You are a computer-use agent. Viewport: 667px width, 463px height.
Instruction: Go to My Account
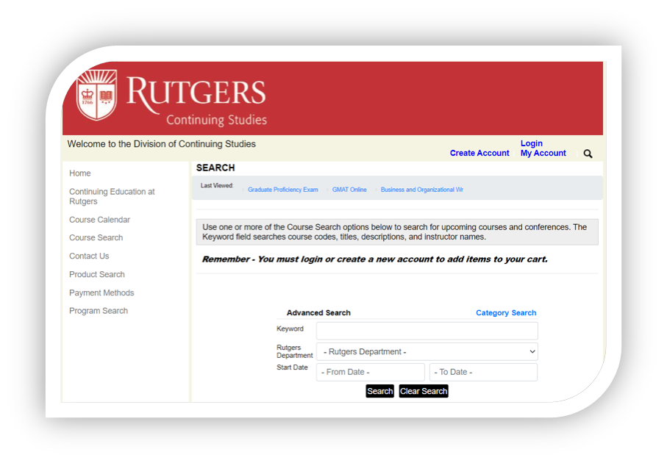pos(543,154)
